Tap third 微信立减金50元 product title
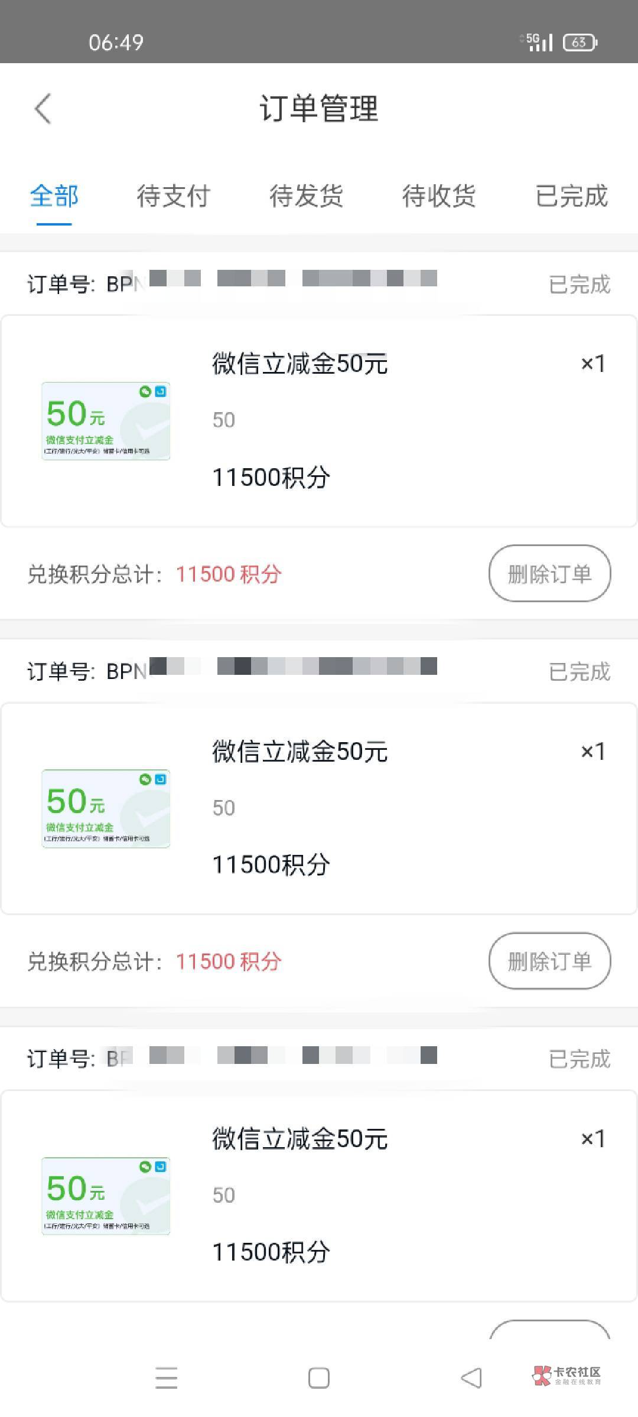638x1417 pixels. click(x=300, y=1139)
